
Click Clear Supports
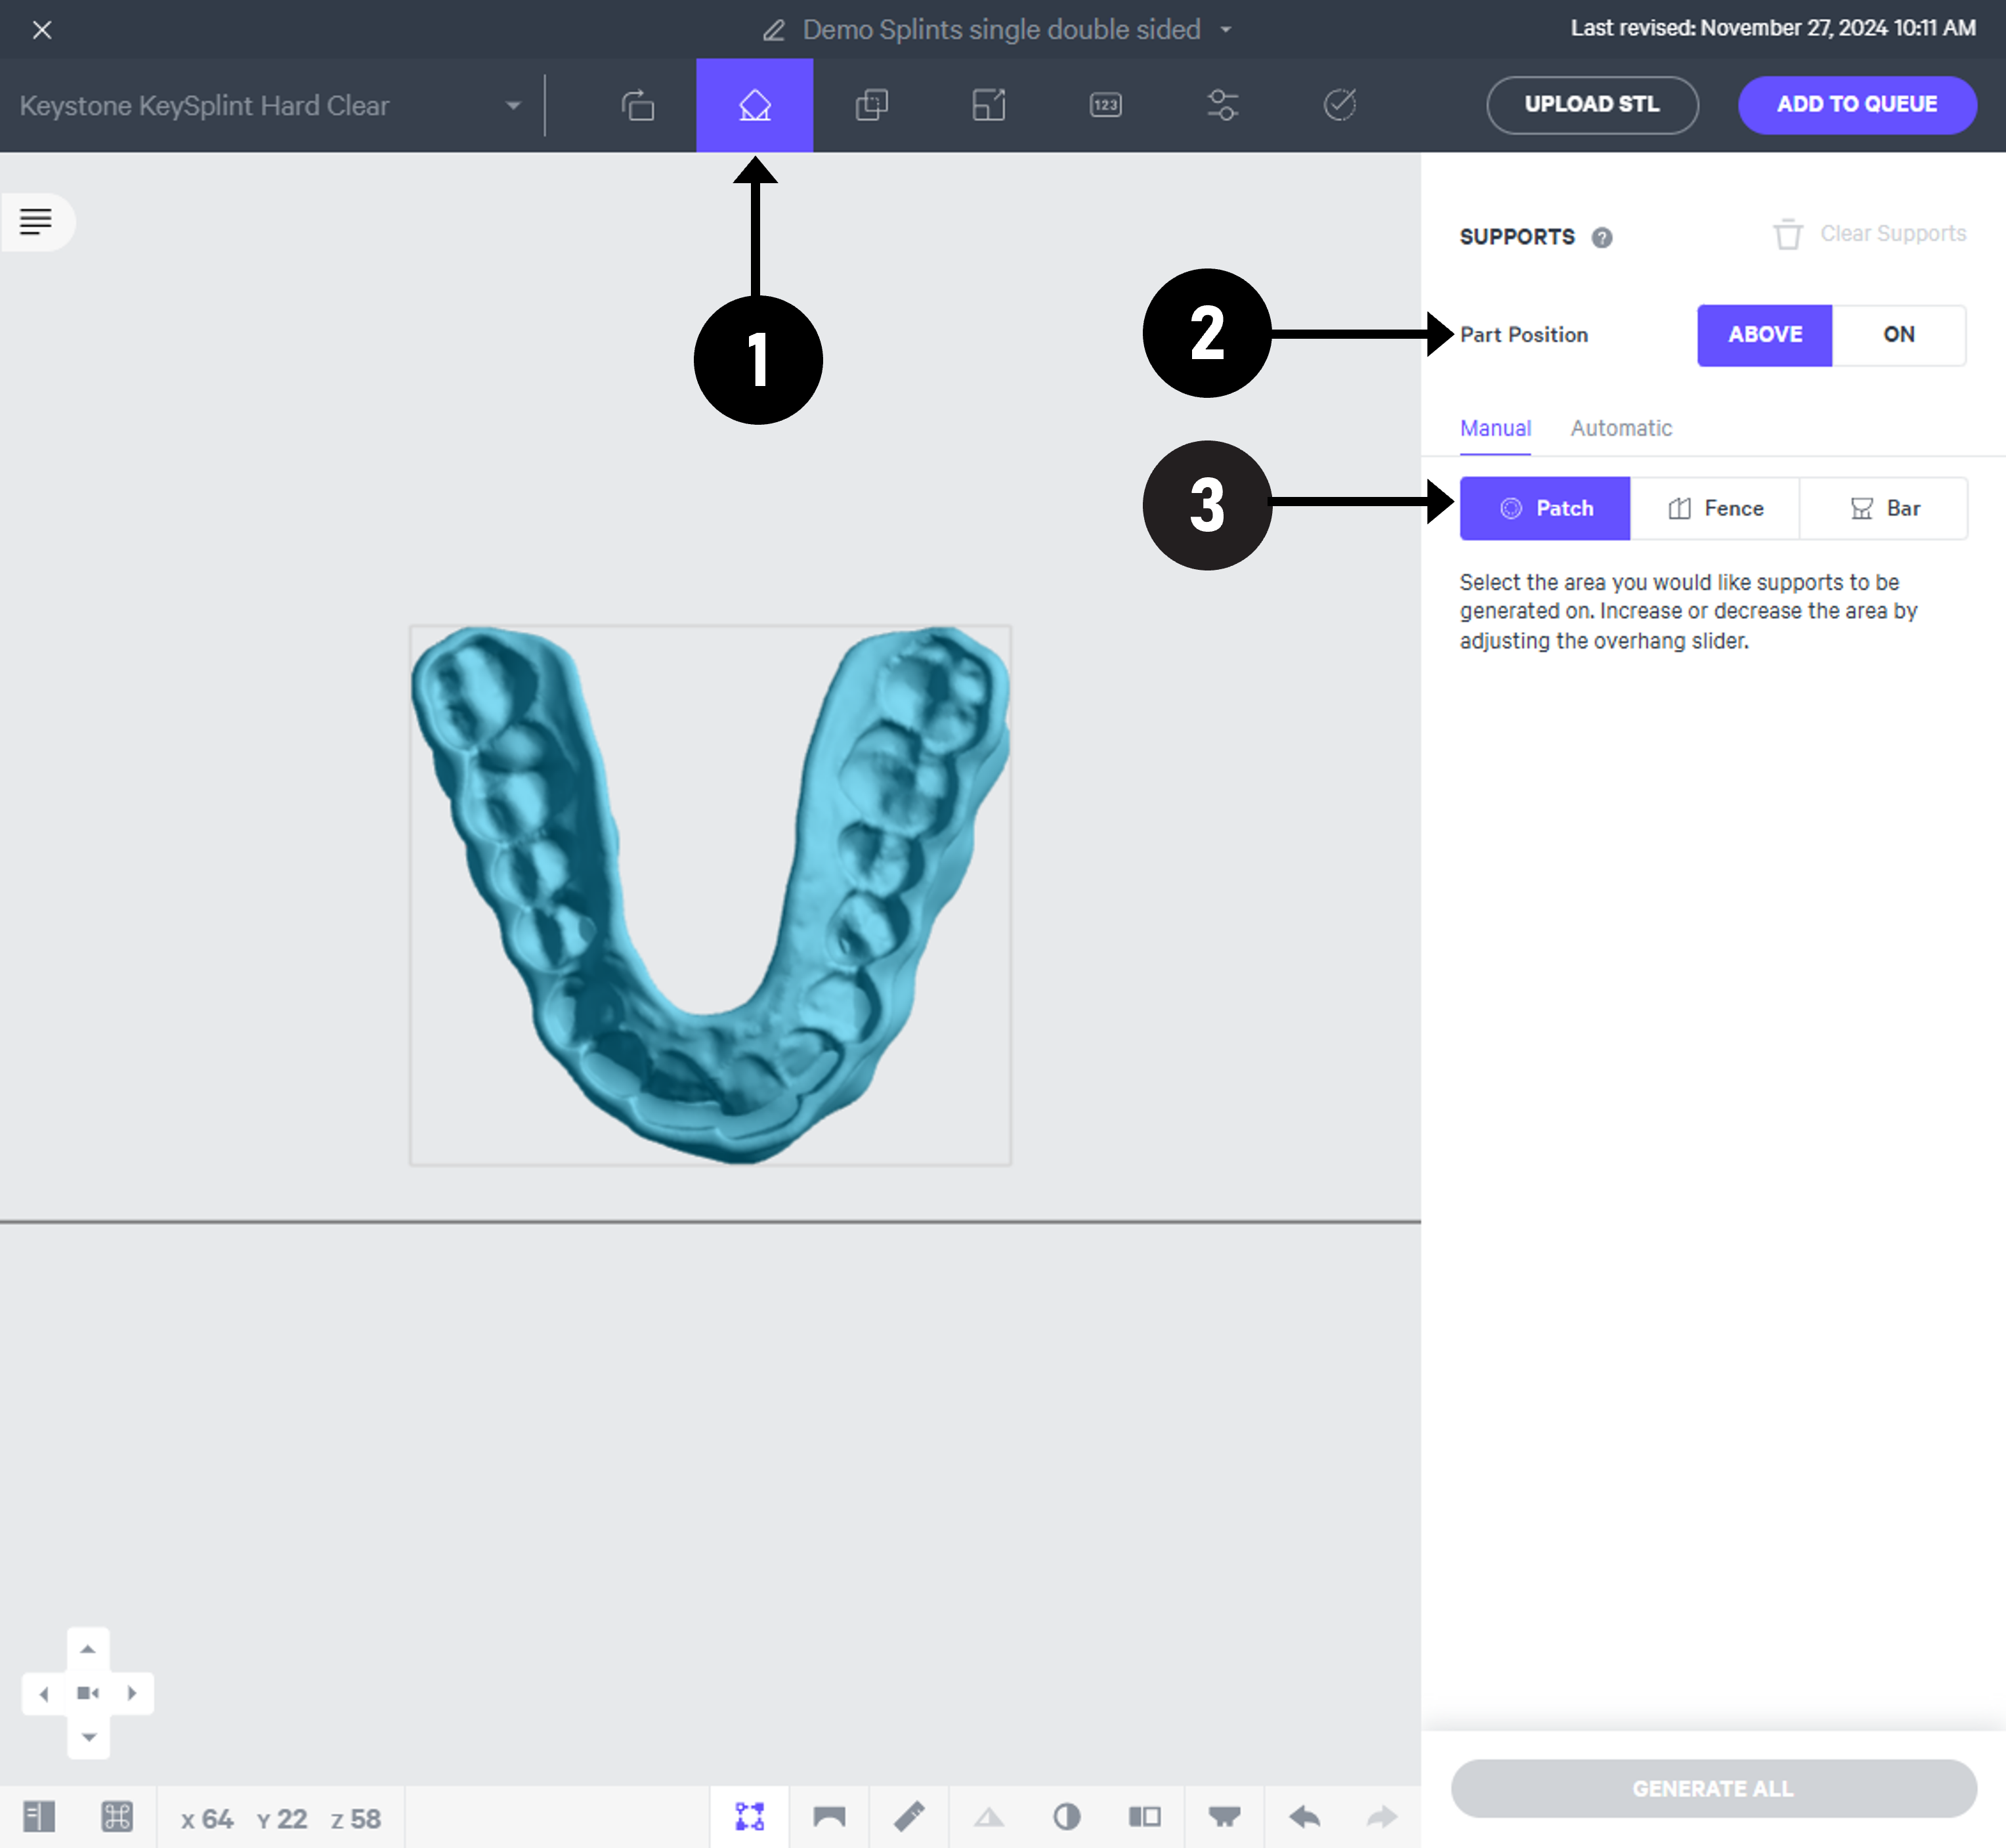1869,234
